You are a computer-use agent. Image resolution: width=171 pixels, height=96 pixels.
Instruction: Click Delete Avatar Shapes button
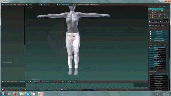click(x=159, y=40)
